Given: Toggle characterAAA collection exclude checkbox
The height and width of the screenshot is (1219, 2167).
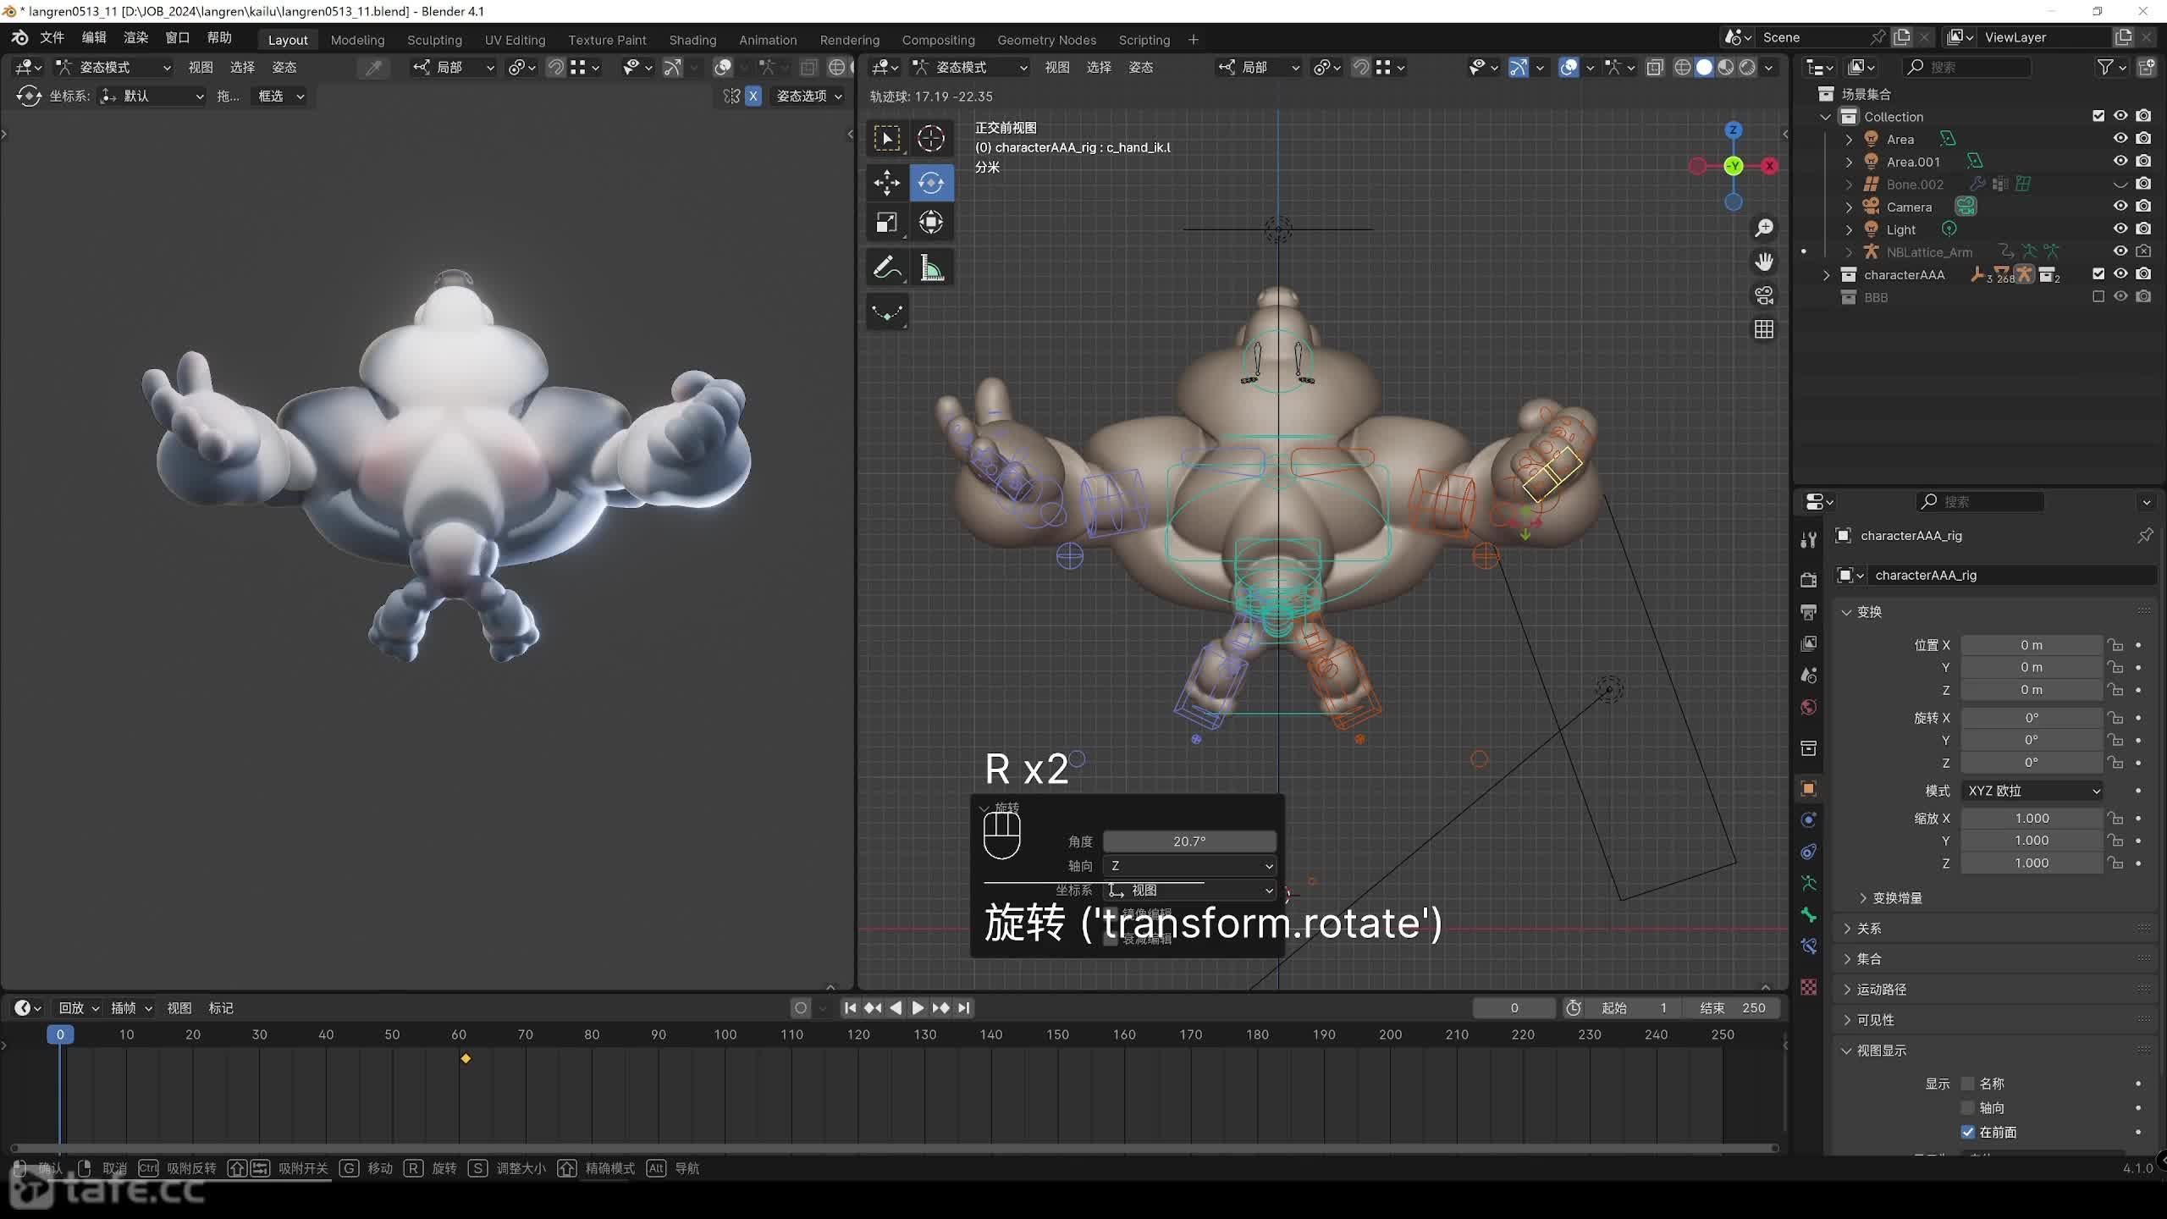Looking at the screenshot, I should 2098,274.
